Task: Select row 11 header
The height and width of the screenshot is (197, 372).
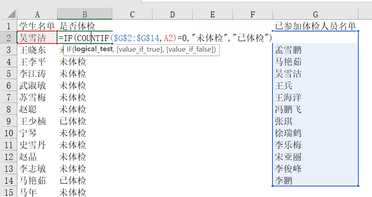Action: (x=9, y=145)
